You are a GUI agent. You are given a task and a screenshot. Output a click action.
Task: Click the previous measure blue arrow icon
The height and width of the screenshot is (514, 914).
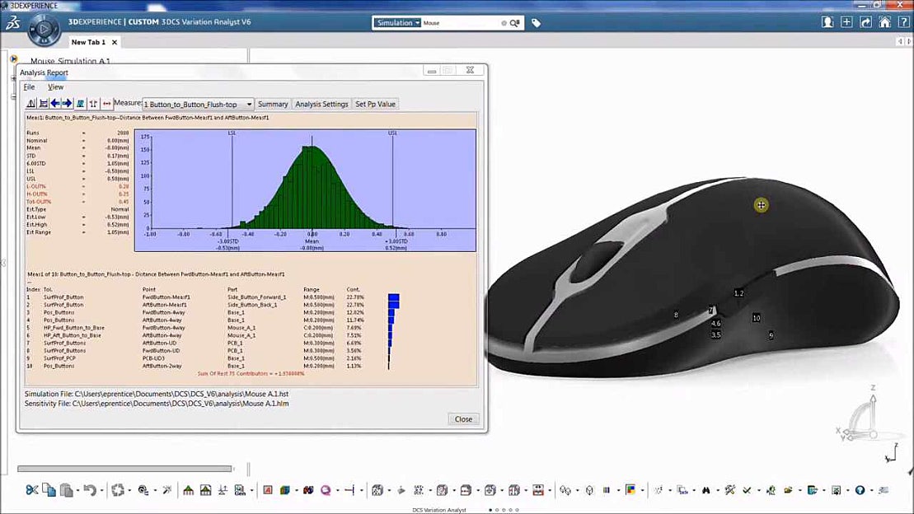pyautogui.click(x=54, y=103)
